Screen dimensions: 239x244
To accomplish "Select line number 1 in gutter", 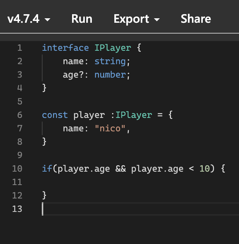I will (20, 48).
